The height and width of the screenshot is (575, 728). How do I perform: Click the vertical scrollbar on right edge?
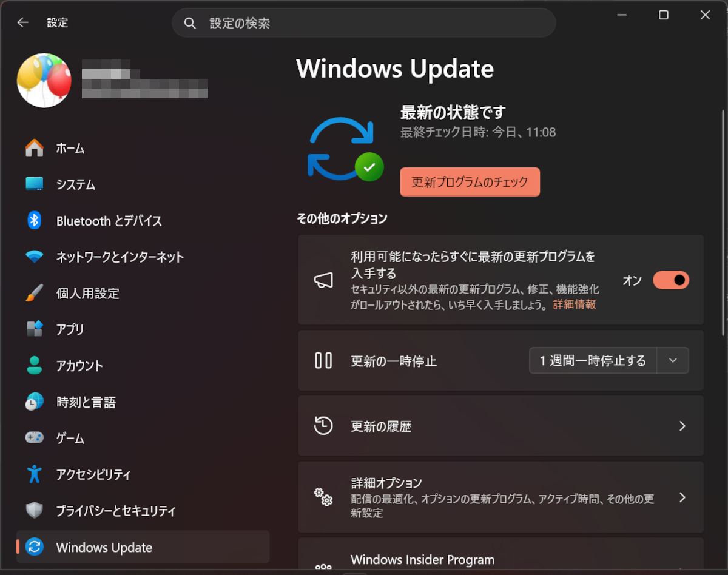(x=723, y=222)
